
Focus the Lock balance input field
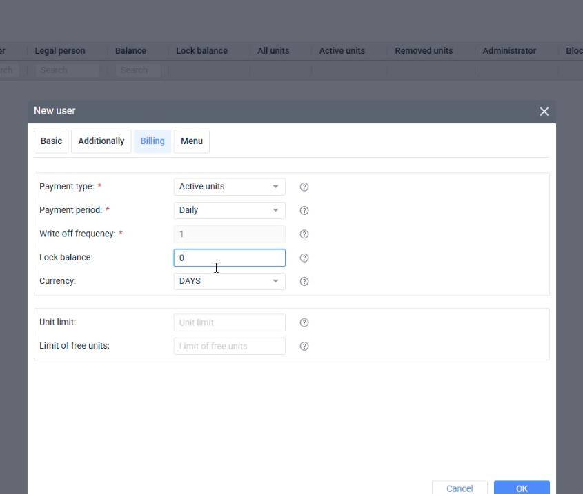(x=230, y=258)
